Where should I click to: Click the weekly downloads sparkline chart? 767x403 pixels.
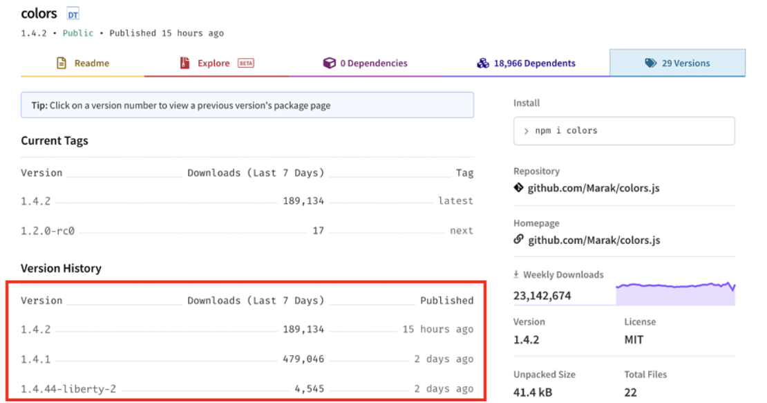[x=676, y=294]
